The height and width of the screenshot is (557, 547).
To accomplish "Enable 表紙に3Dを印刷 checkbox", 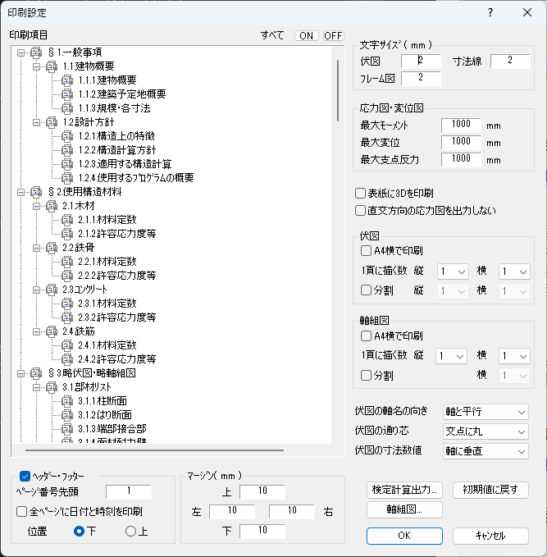I will coord(361,194).
